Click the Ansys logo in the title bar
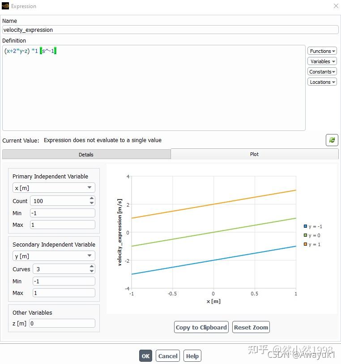Viewport: 341px width, 364px height. click(x=5, y=6)
